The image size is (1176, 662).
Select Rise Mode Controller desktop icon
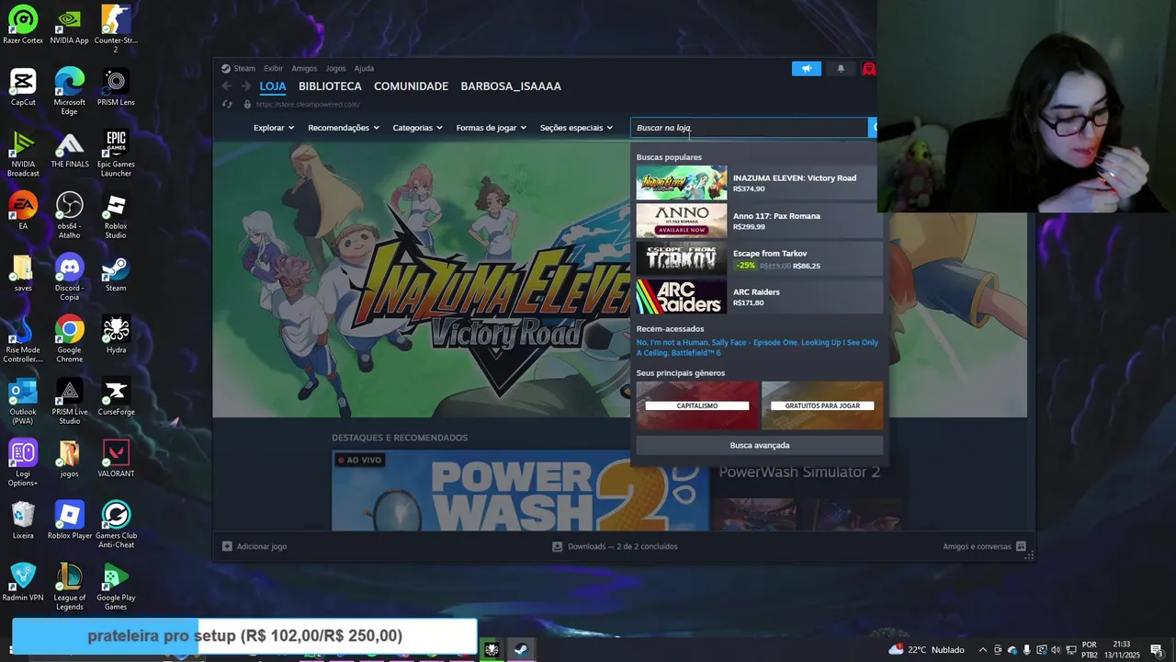pyautogui.click(x=23, y=339)
